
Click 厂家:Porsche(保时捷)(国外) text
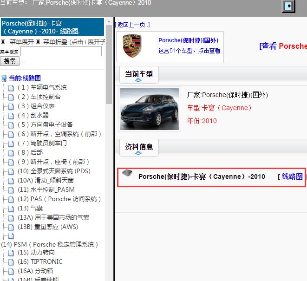coord(227,95)
